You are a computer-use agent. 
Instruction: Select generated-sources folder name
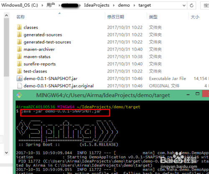point(43,35)
